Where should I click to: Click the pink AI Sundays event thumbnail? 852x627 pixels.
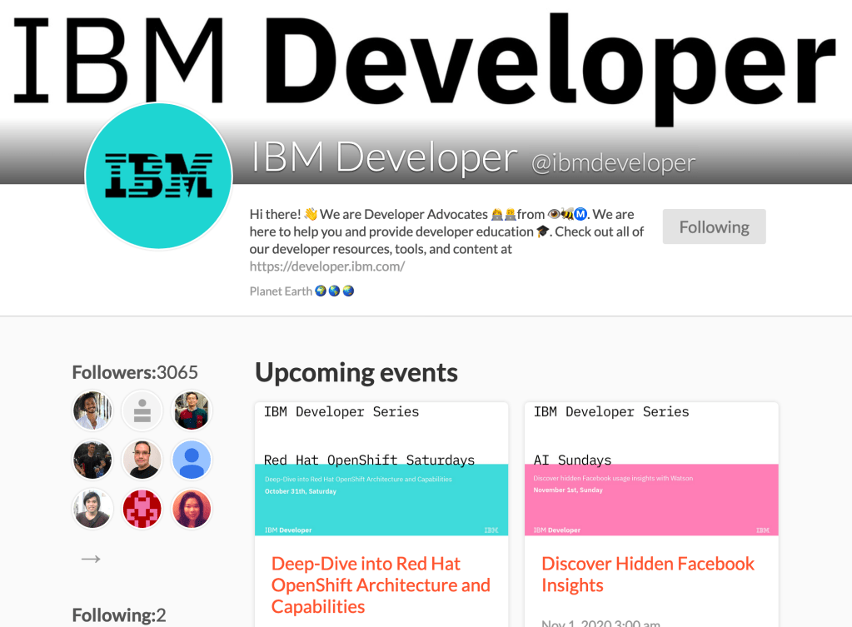650,499
